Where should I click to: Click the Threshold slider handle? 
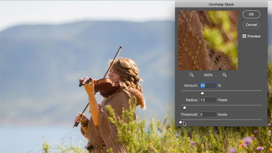(181, 122)
